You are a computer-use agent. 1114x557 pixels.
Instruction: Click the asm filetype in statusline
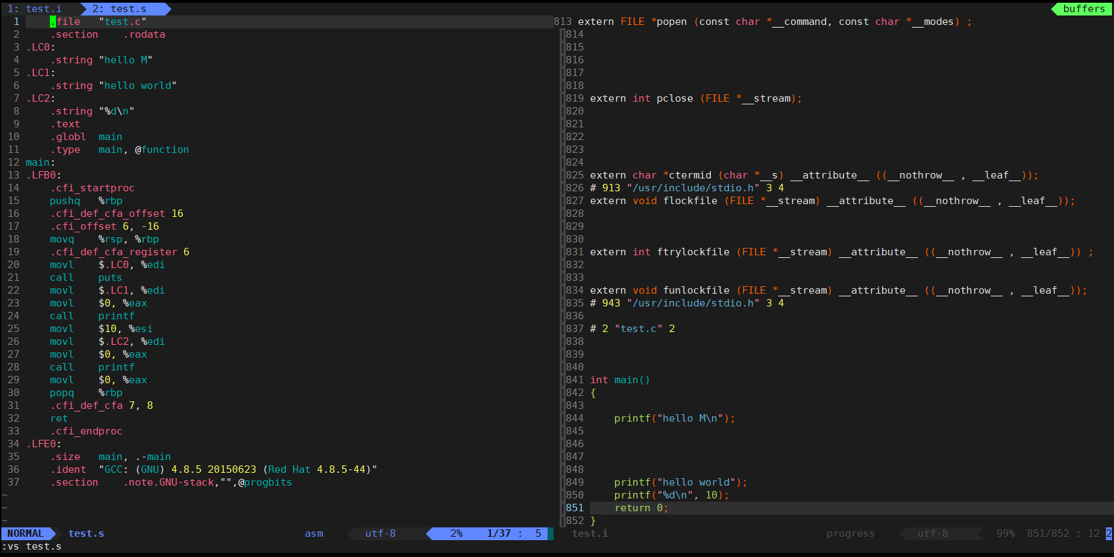point(314,533)
